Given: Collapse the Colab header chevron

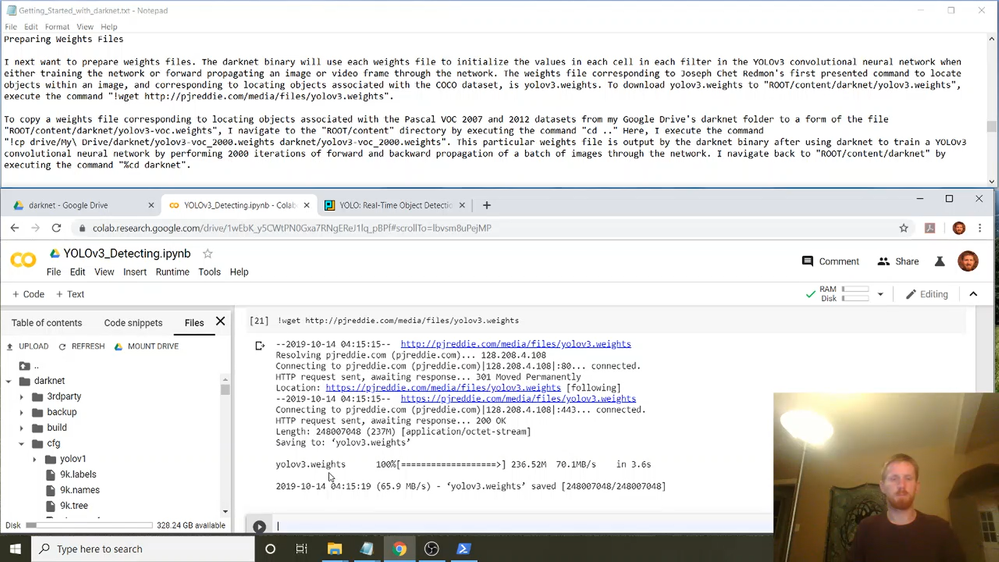Looking at the screenshot, I should (973, 294).
